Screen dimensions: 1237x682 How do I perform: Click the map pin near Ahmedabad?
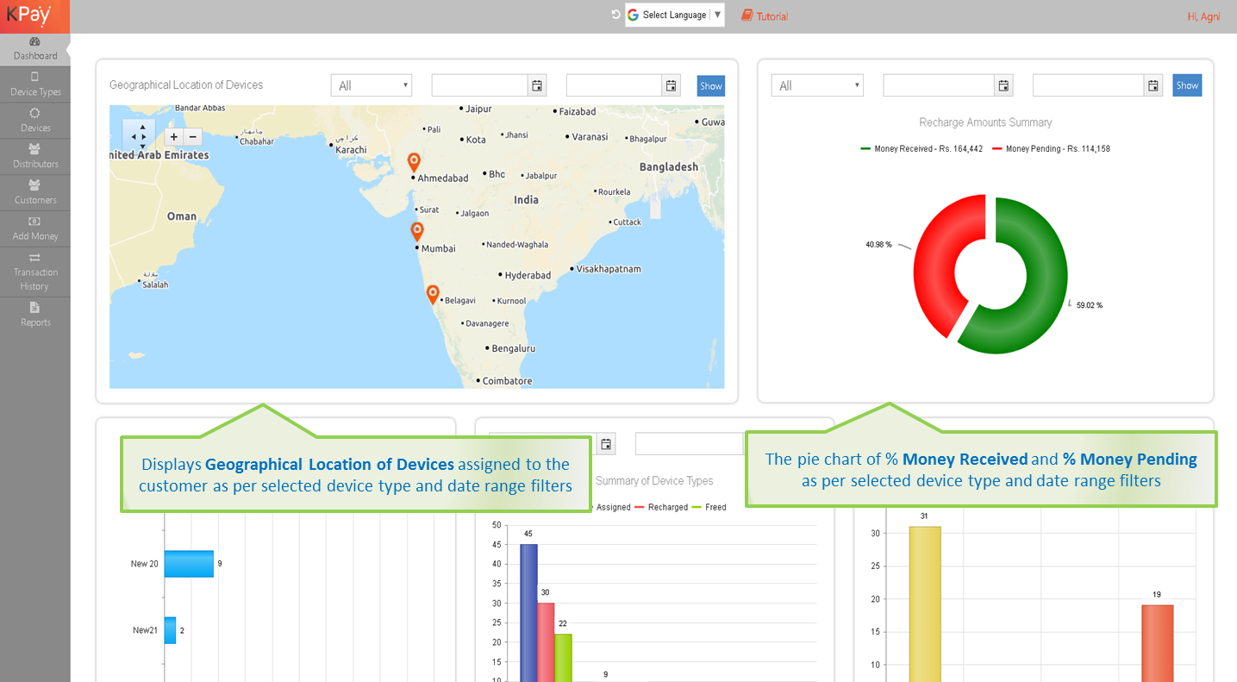pyautogui.click(x=414, y=161)
